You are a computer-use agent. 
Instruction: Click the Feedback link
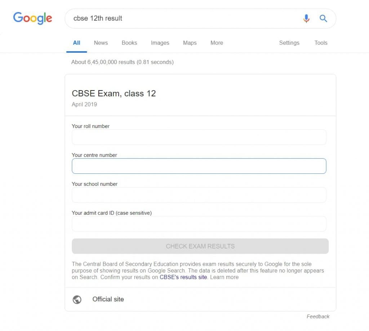318,316
